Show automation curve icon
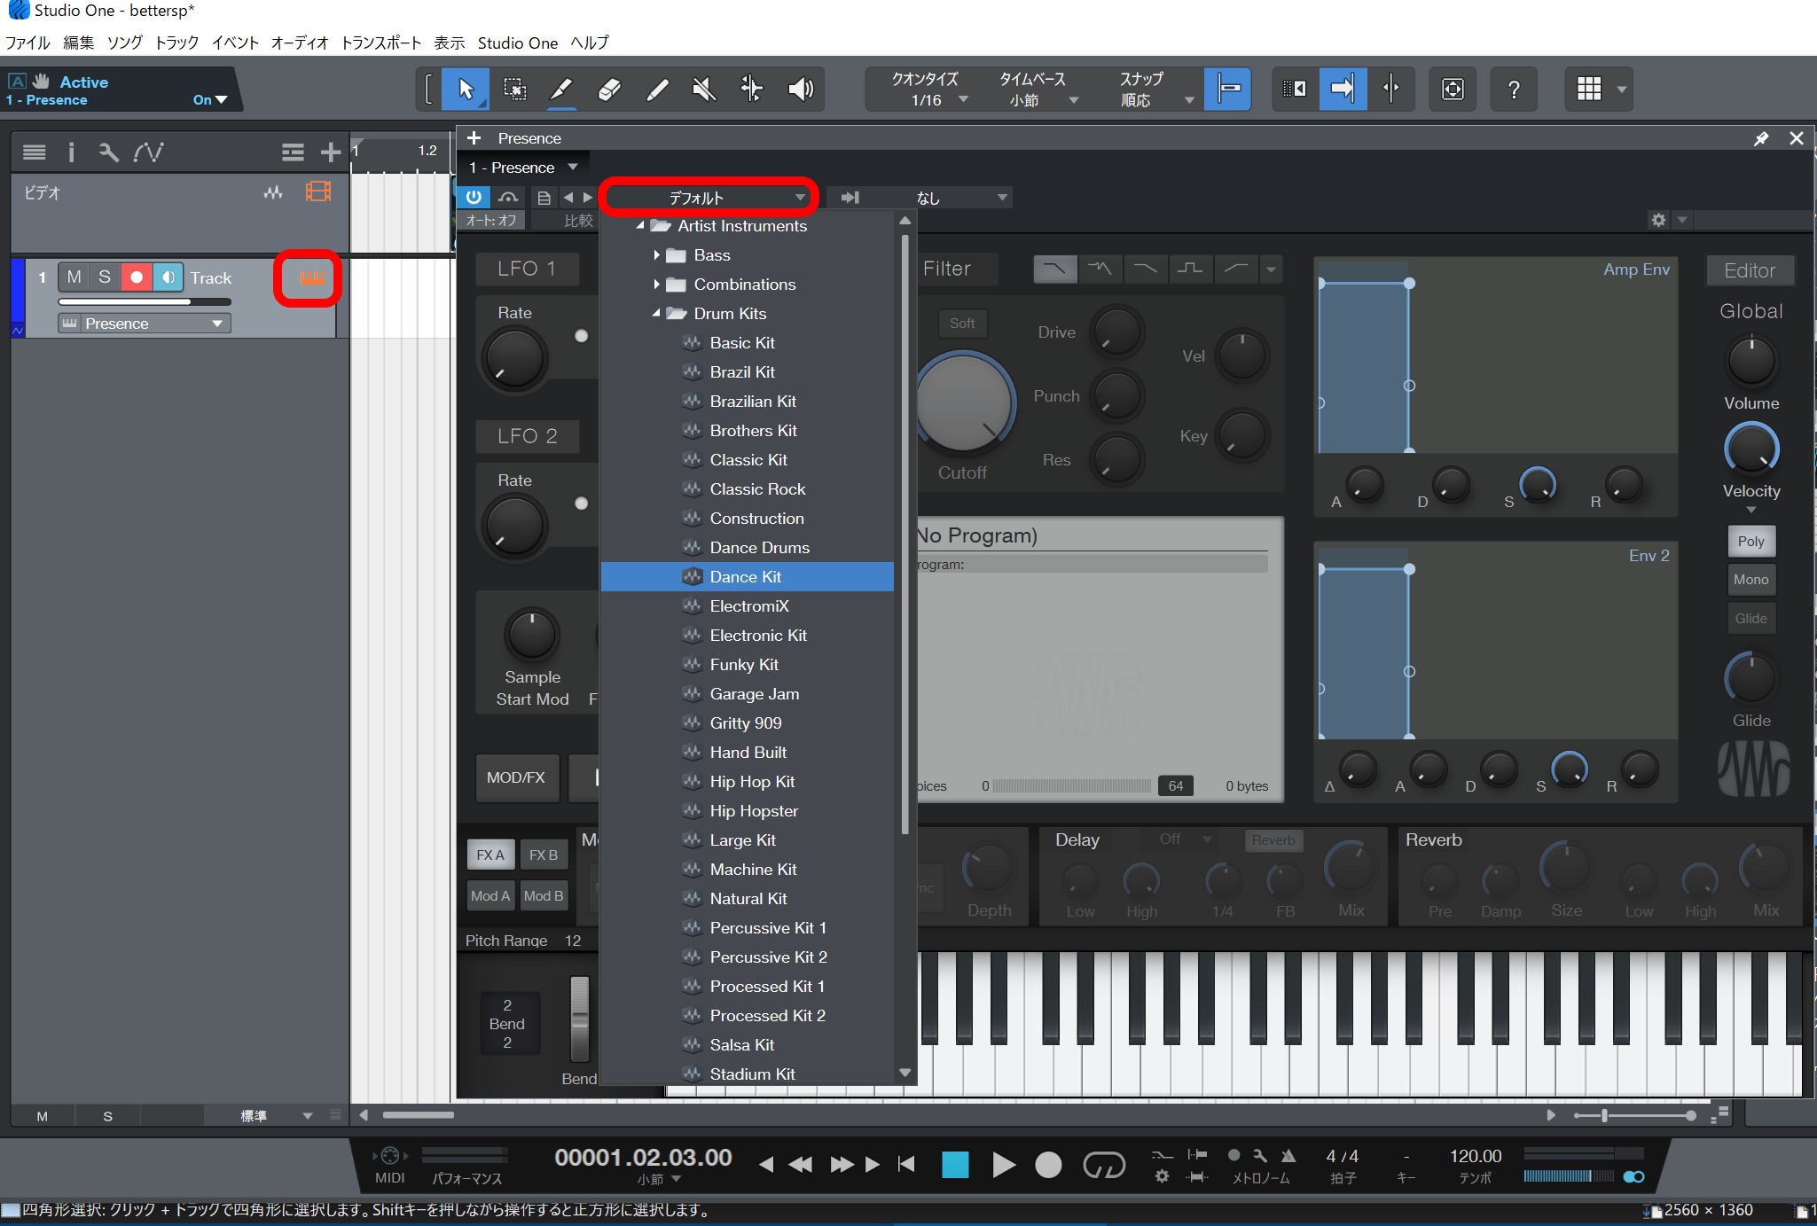The width and height of the screenshot is (1817, 1226). click(x=148, y=152)
